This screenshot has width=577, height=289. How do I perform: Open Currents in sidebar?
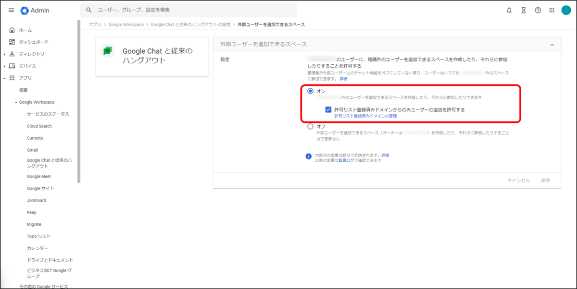click(35, 138)
